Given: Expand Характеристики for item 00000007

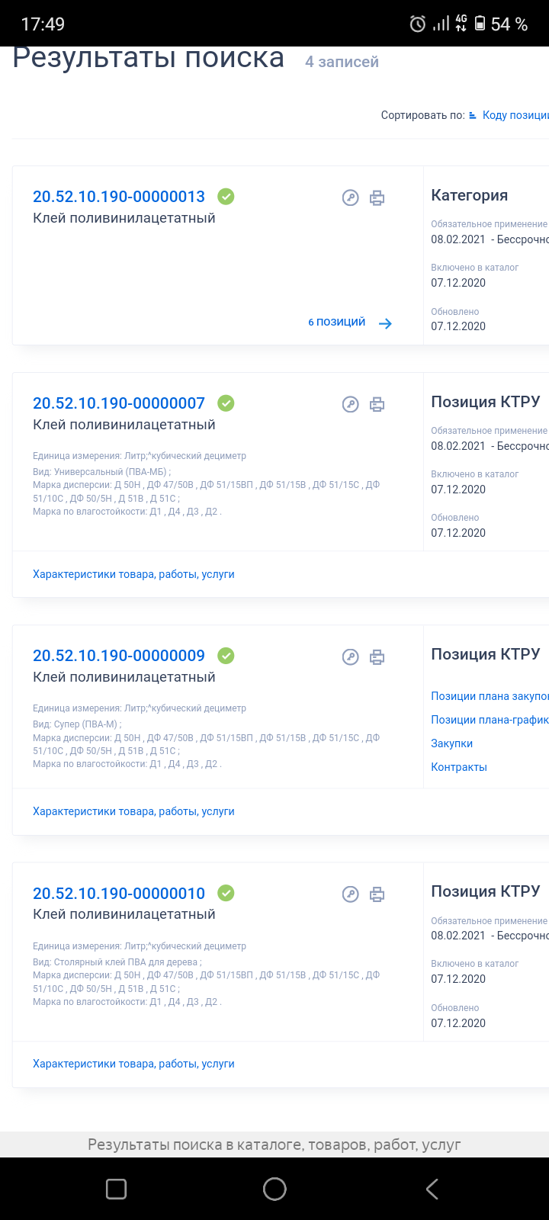Looking at the screenshot, I should point(133,574).
